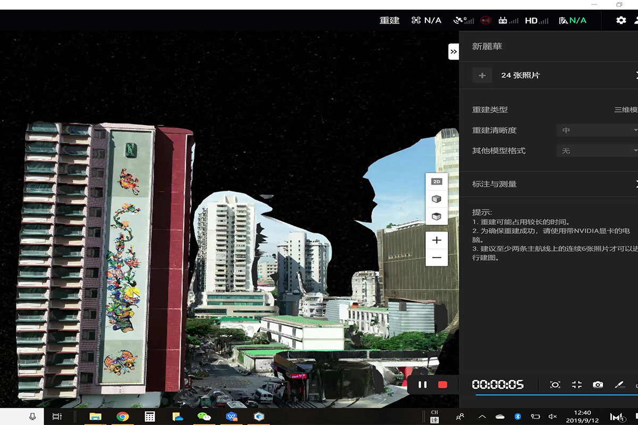Image resolution: width=638 pixels, height=425 pixels.
Task: Shrink the recorder with the collapse-arrows icon
Action: (x=577, y=385)
